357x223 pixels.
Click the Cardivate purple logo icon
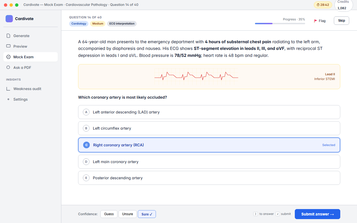[x=9, y=19]
